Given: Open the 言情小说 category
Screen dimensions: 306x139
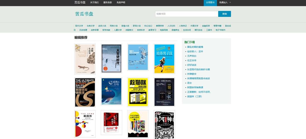Looking at the screenshot, I should click(x=125, y=26).
